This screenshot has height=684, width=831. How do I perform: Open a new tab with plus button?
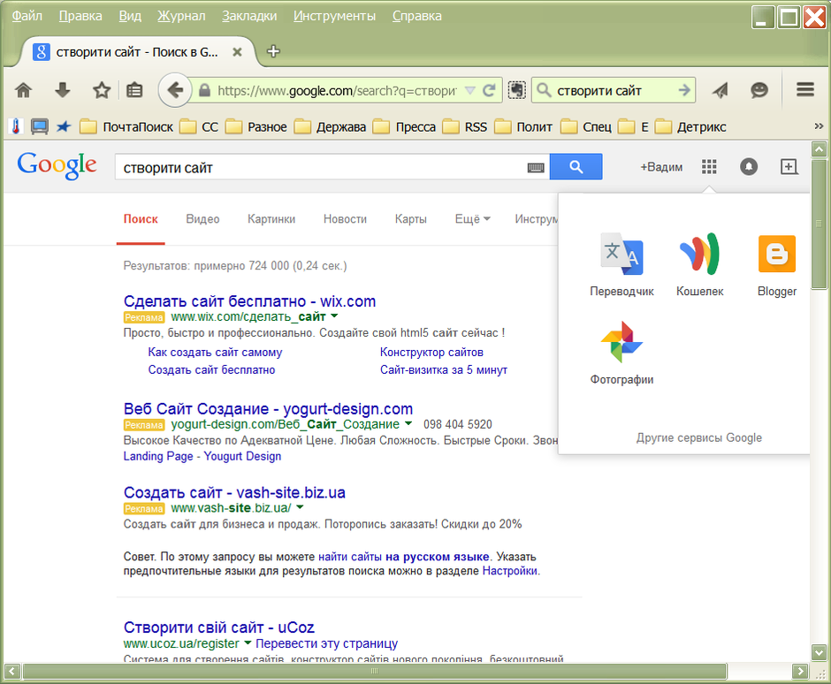coord(273,51)
